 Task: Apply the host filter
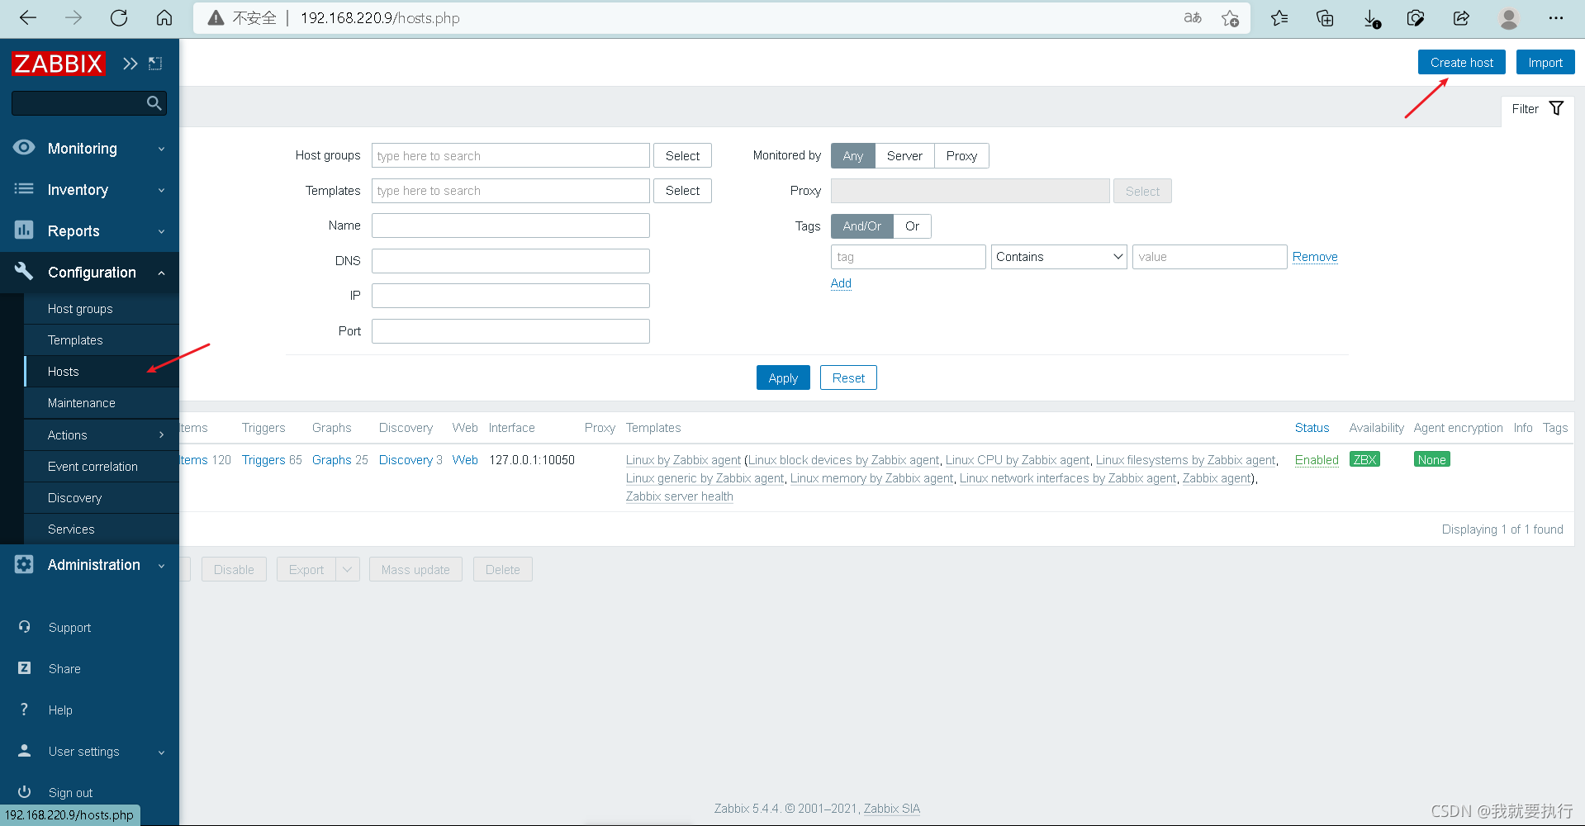point(783,378)
